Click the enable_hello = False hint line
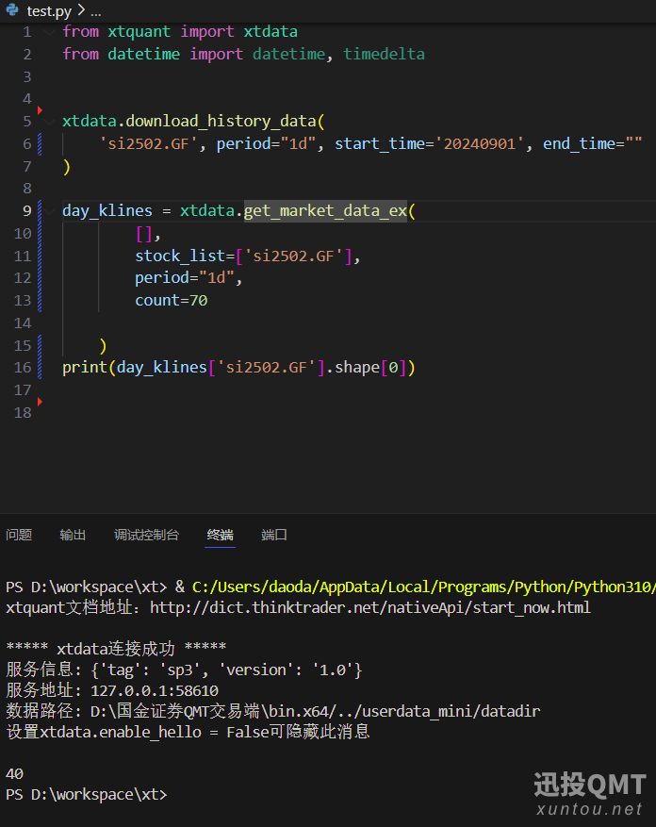The image size is (656, 827). (x=188, y=732)
